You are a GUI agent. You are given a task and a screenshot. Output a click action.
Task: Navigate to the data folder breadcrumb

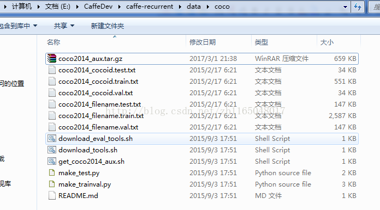pyautogui.click(x=194, y=7)
